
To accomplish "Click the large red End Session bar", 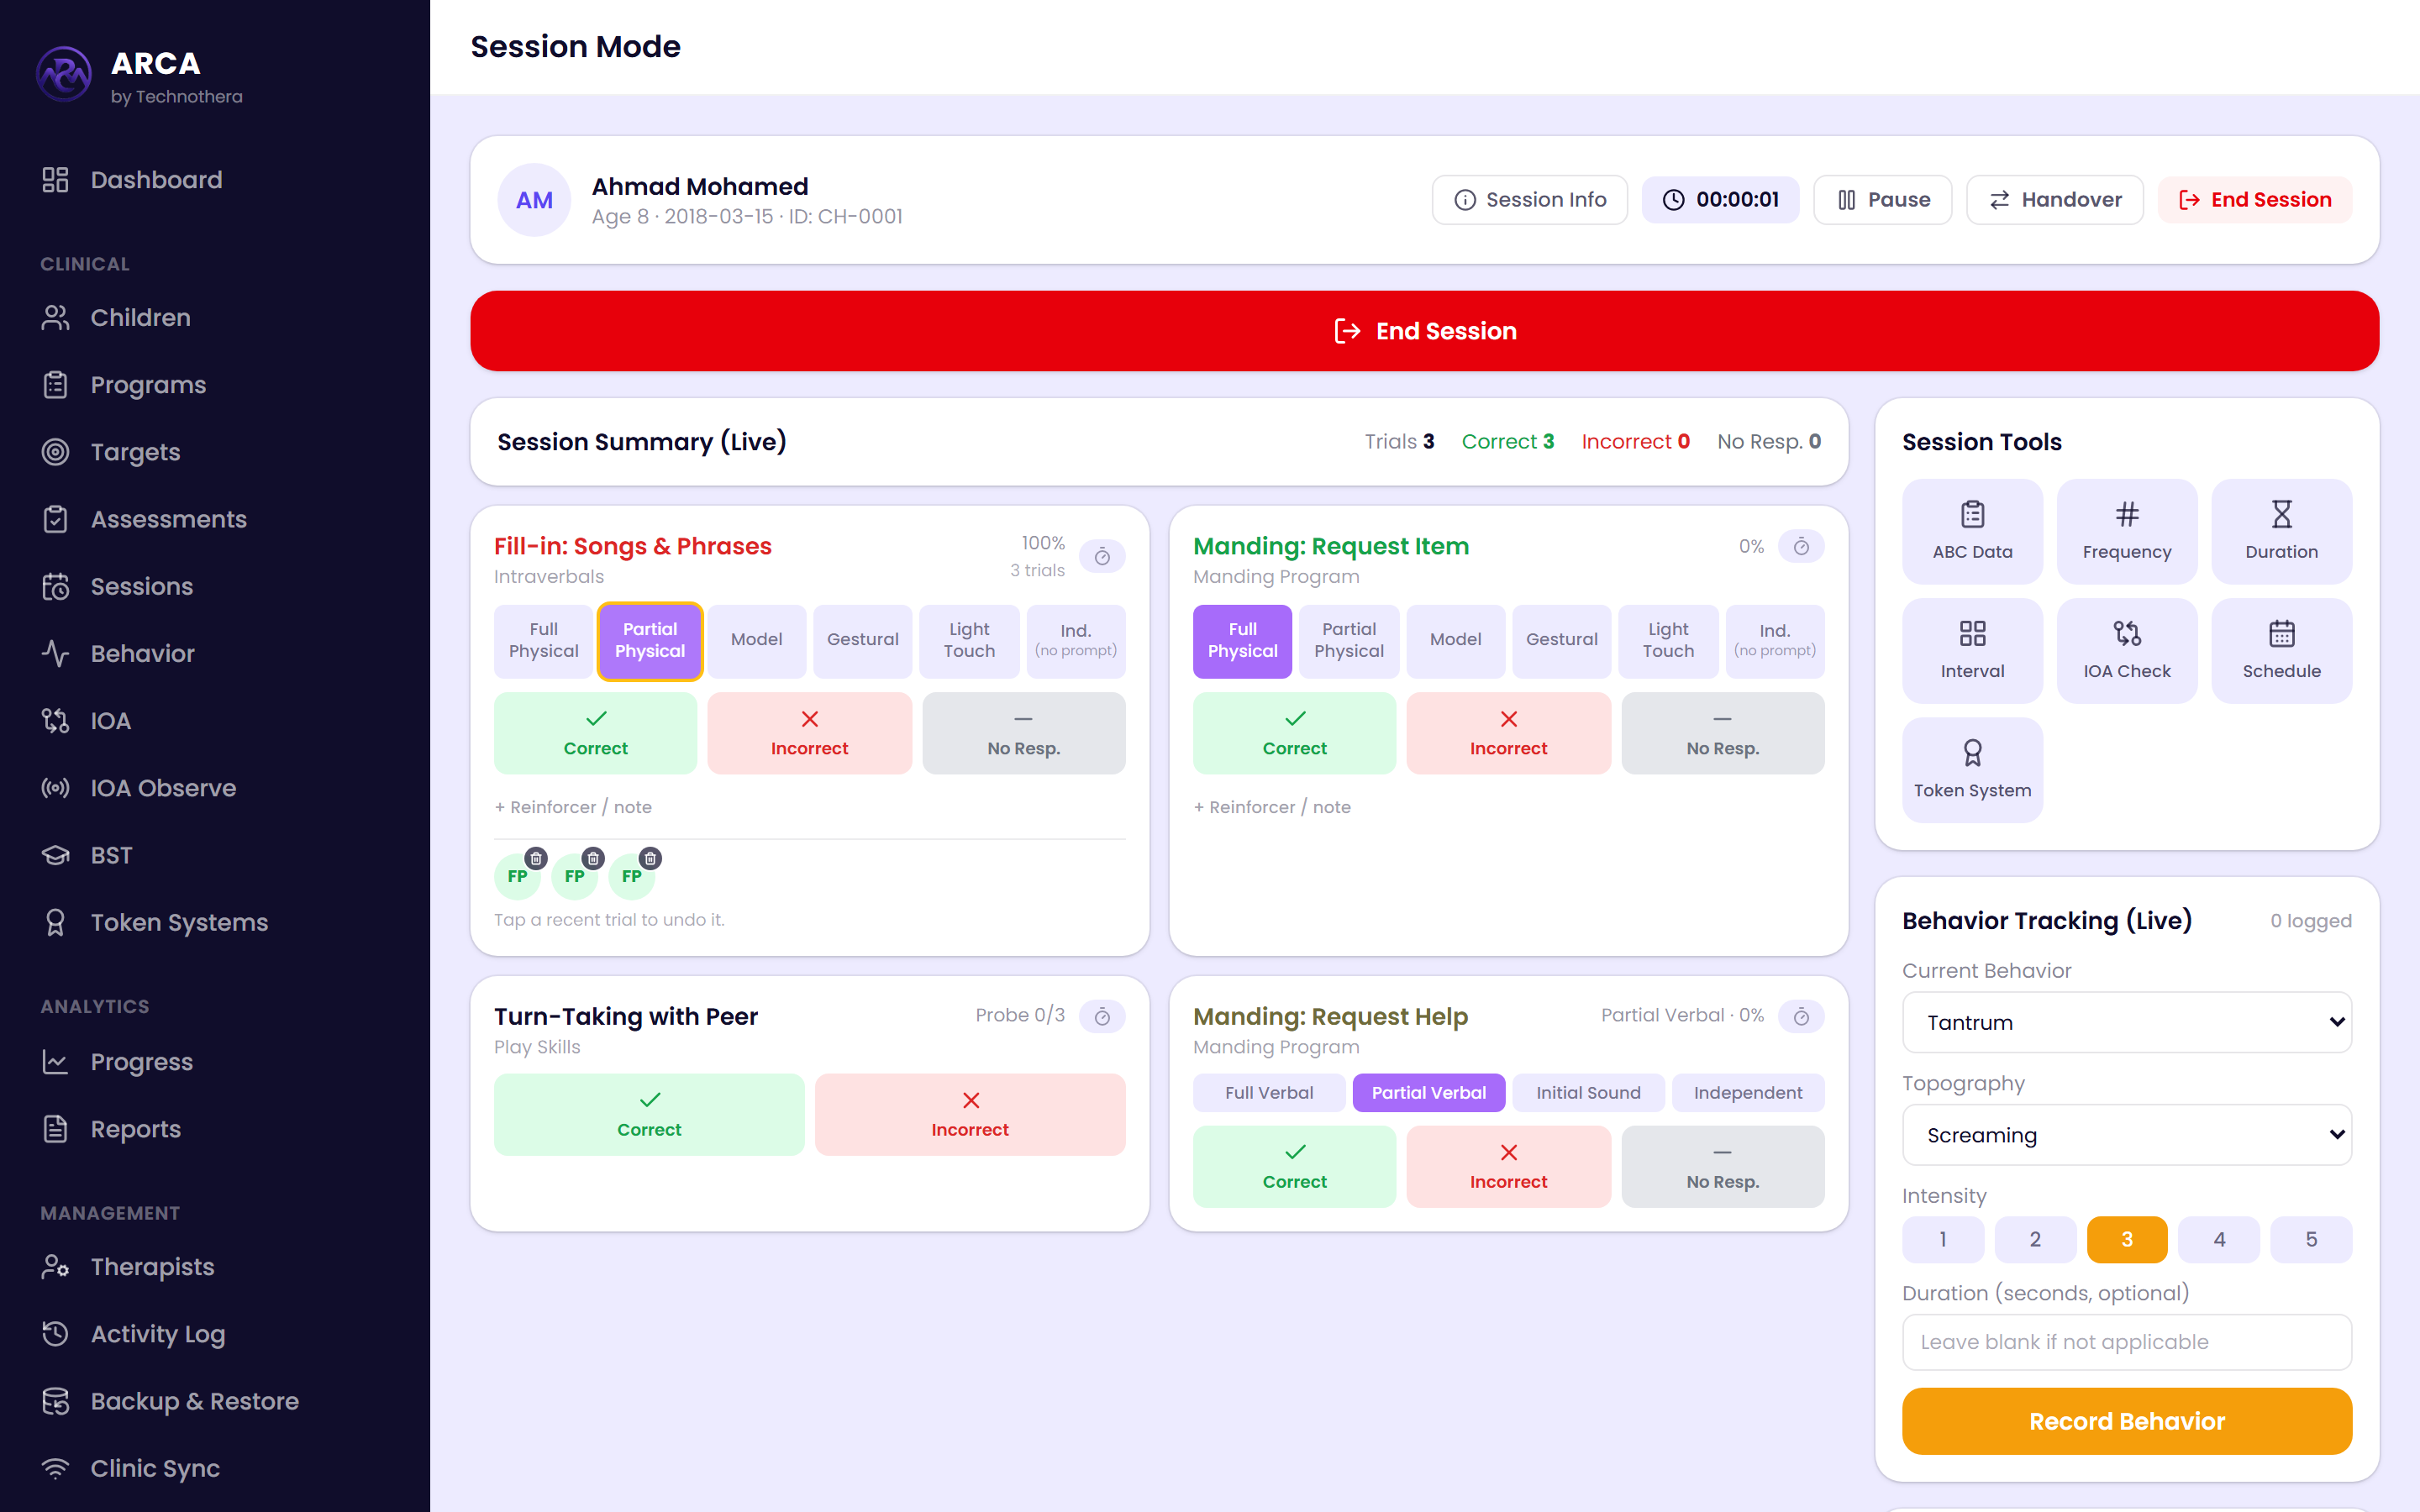I will point(1424,331).
